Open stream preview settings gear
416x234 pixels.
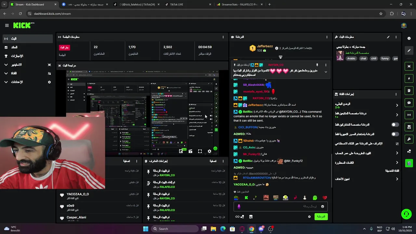pyautogui.click(x=209, y=151)
